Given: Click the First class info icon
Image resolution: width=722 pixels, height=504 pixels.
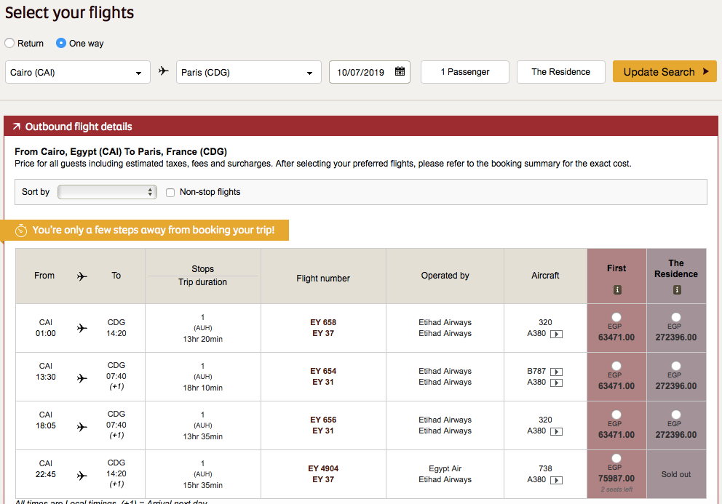Looking at the screenshot, I should (x=616, y=289).
